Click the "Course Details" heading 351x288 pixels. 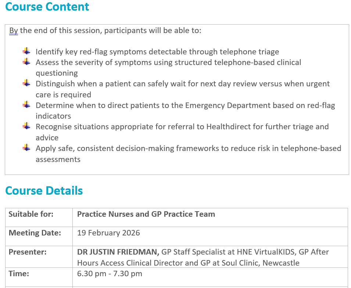coord(44,191)
